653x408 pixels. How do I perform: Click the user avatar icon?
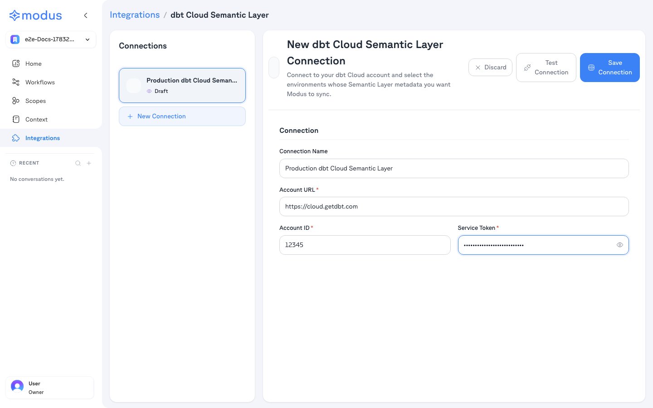[17, 386]
